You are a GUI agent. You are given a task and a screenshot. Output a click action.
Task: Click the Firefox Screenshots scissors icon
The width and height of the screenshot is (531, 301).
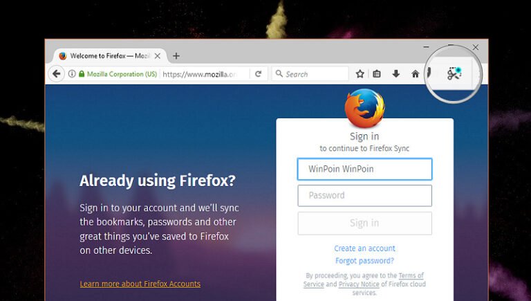click(x=454, y=74)
